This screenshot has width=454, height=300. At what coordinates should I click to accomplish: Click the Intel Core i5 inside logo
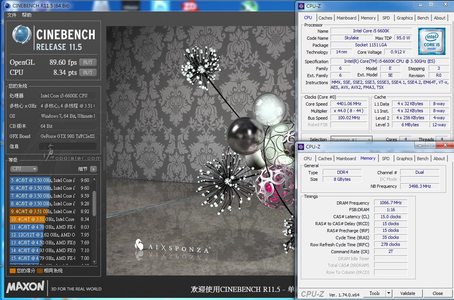(432, 41)
